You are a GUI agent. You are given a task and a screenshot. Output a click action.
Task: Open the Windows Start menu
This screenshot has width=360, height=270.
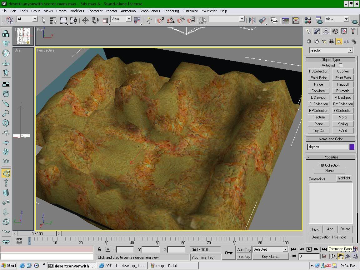click(9, 266)
